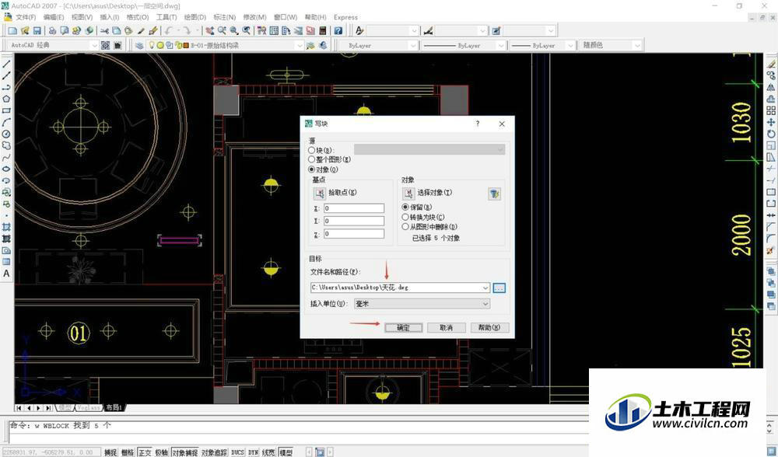Click the Match Properties brush icon

(x=152, y=31)
